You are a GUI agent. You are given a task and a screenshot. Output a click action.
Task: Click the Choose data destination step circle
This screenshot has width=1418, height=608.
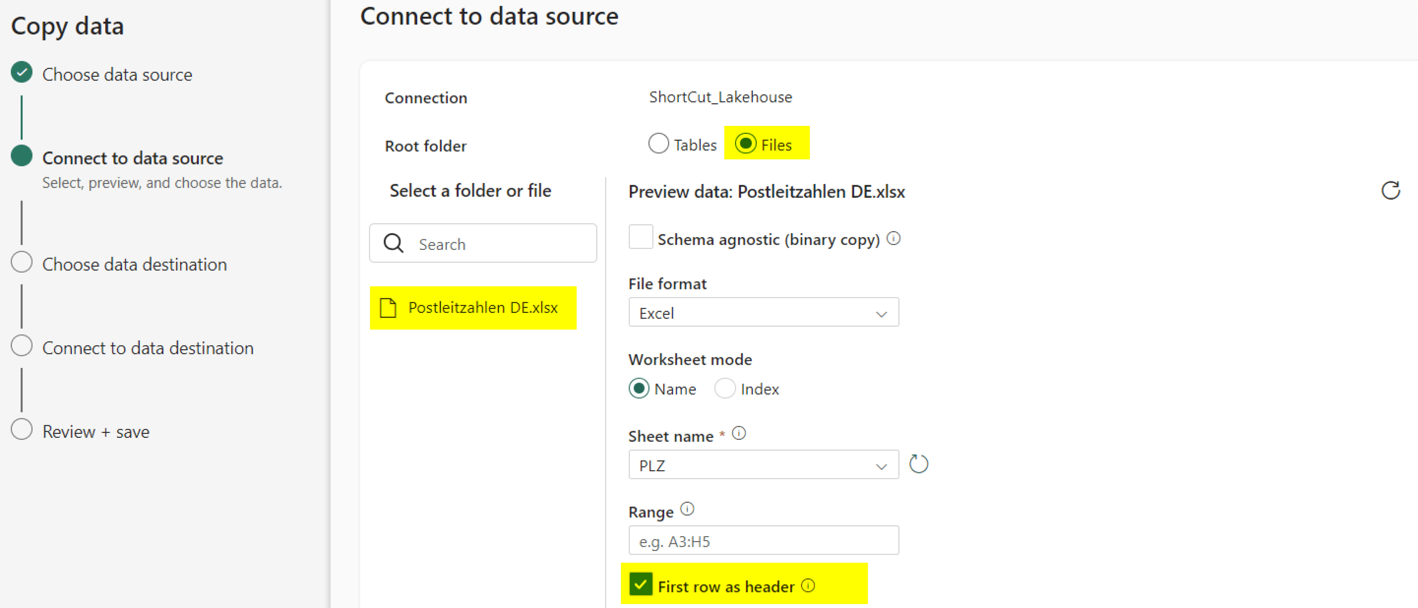22,262
